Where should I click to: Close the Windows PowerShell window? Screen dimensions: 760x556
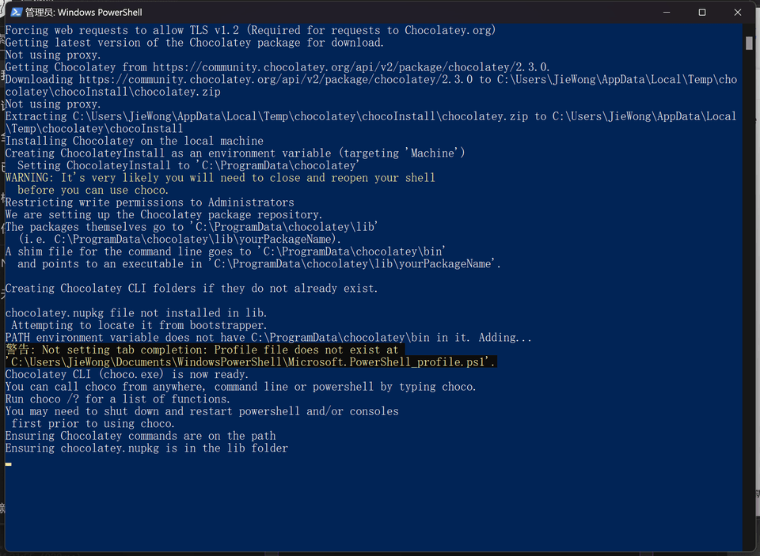[738, 12]
